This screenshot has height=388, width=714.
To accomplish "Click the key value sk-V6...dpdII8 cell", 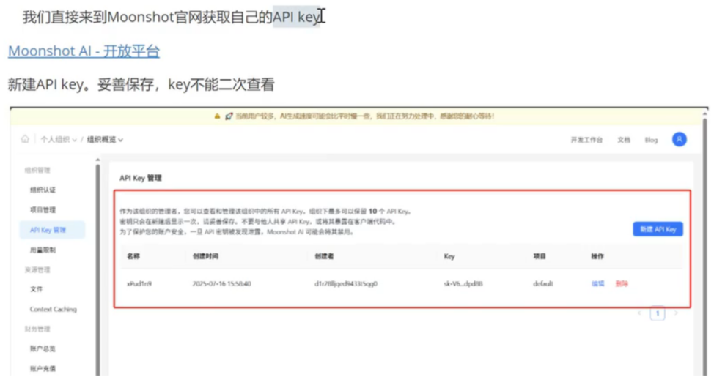I will 463,283.
